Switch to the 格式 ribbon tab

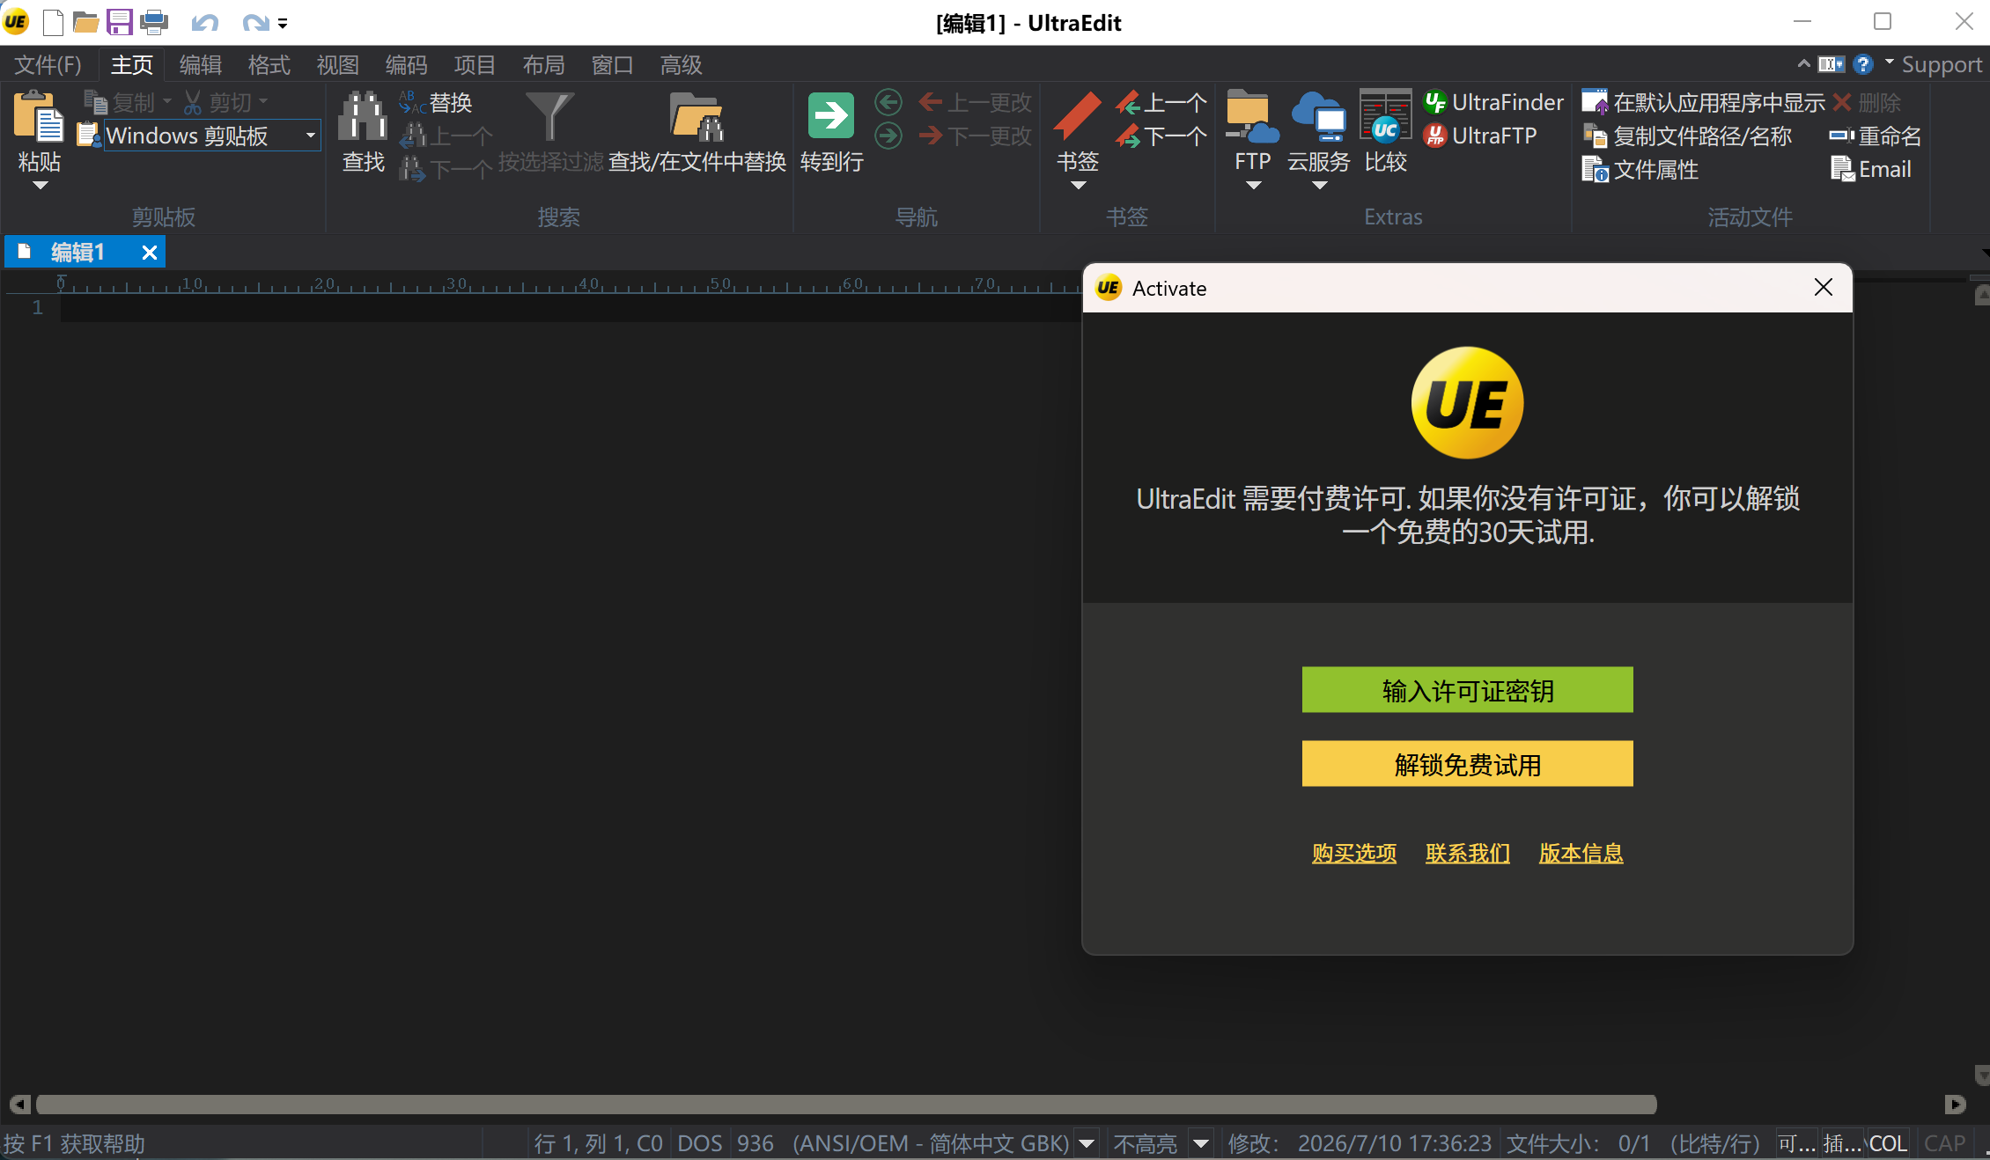tap(269, 64)
